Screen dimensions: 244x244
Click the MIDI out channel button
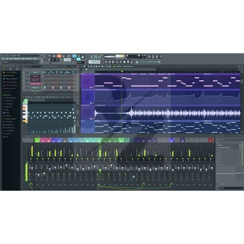coord(35,88)
